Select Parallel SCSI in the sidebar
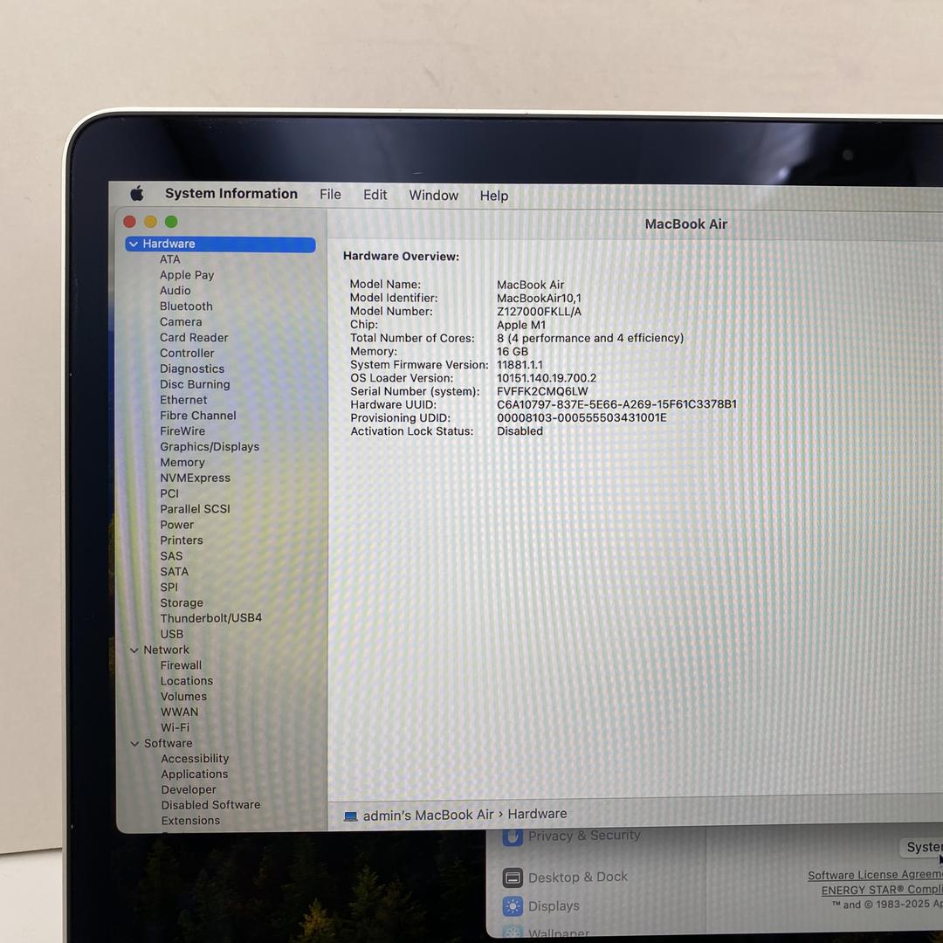Viewport: 943px width, 943px height. 196,509
